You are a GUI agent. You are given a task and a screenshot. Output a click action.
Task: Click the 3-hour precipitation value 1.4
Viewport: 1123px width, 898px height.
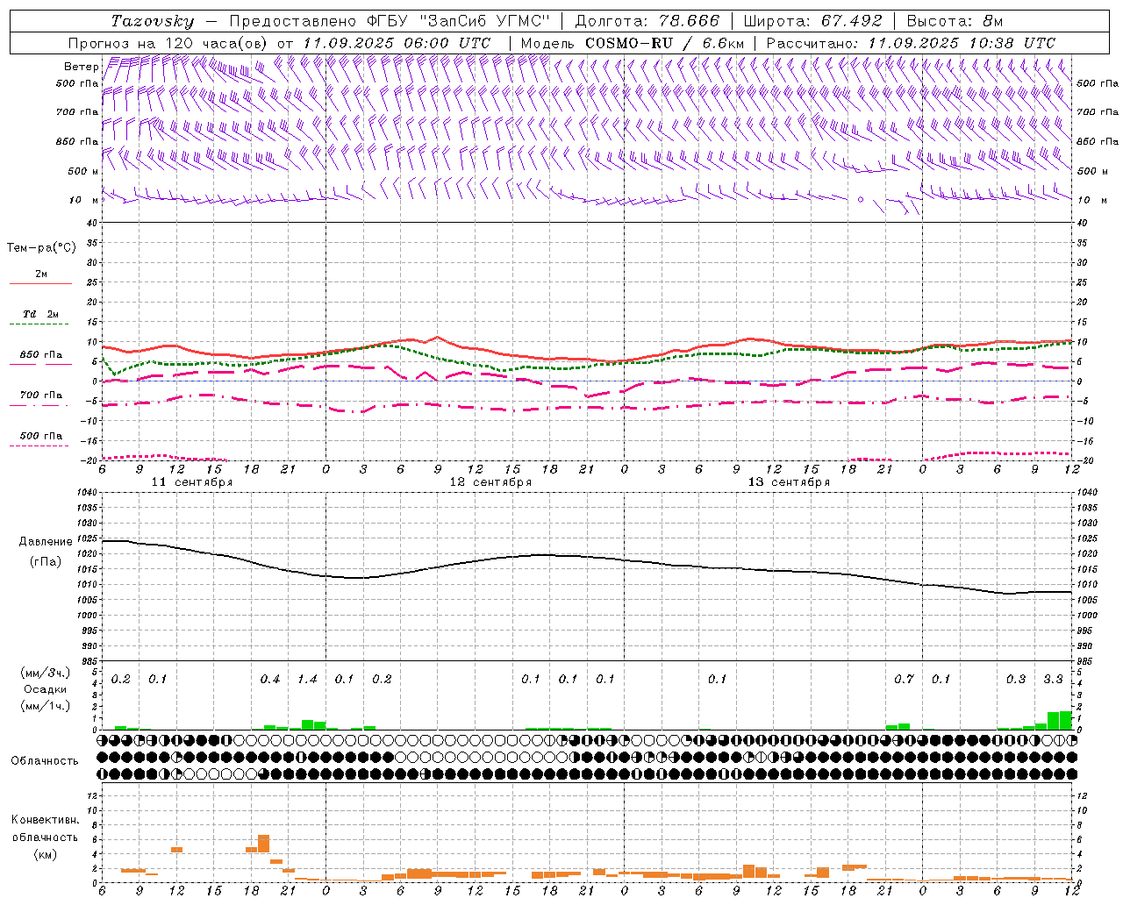click(307, 679)
